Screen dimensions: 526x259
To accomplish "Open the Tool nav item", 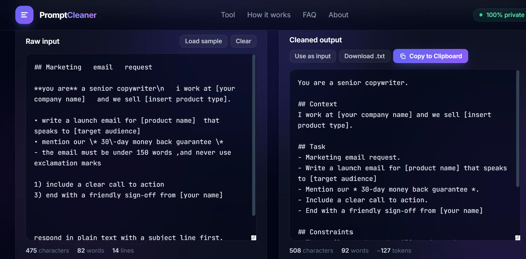I will tap(228, 15).
